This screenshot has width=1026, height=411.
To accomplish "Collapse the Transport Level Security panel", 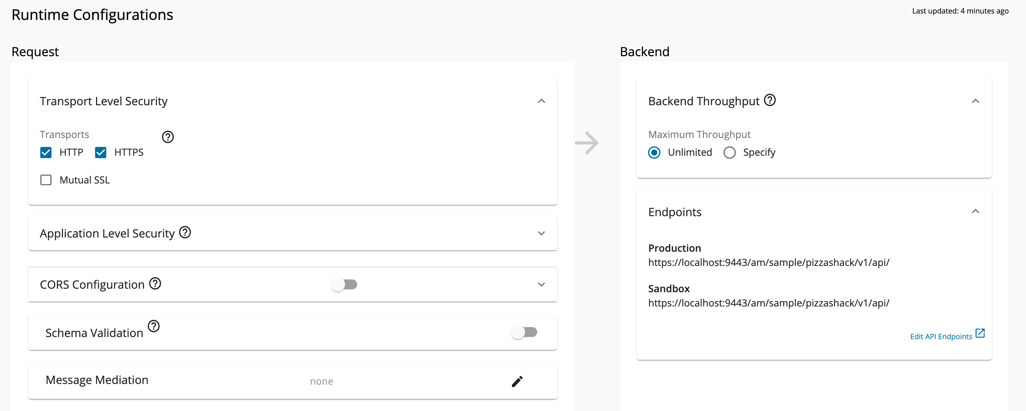I will point(541,101).
